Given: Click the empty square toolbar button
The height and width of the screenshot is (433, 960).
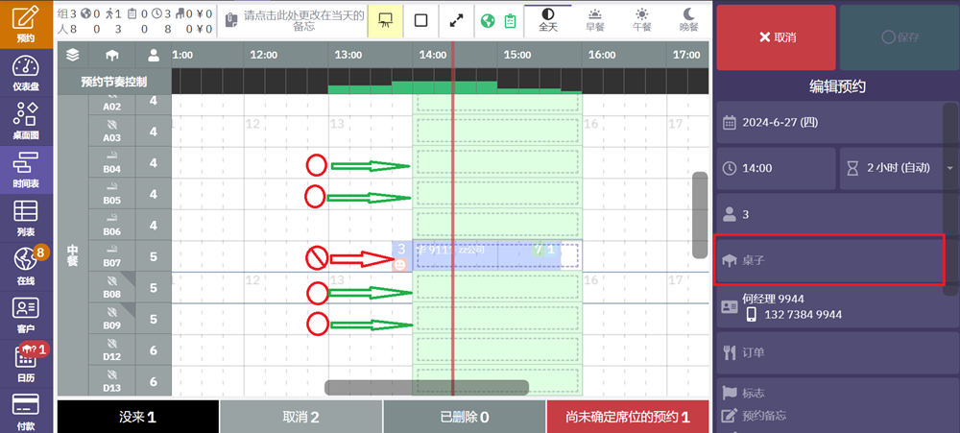Looking at the screenshot, I should [420, 21].
